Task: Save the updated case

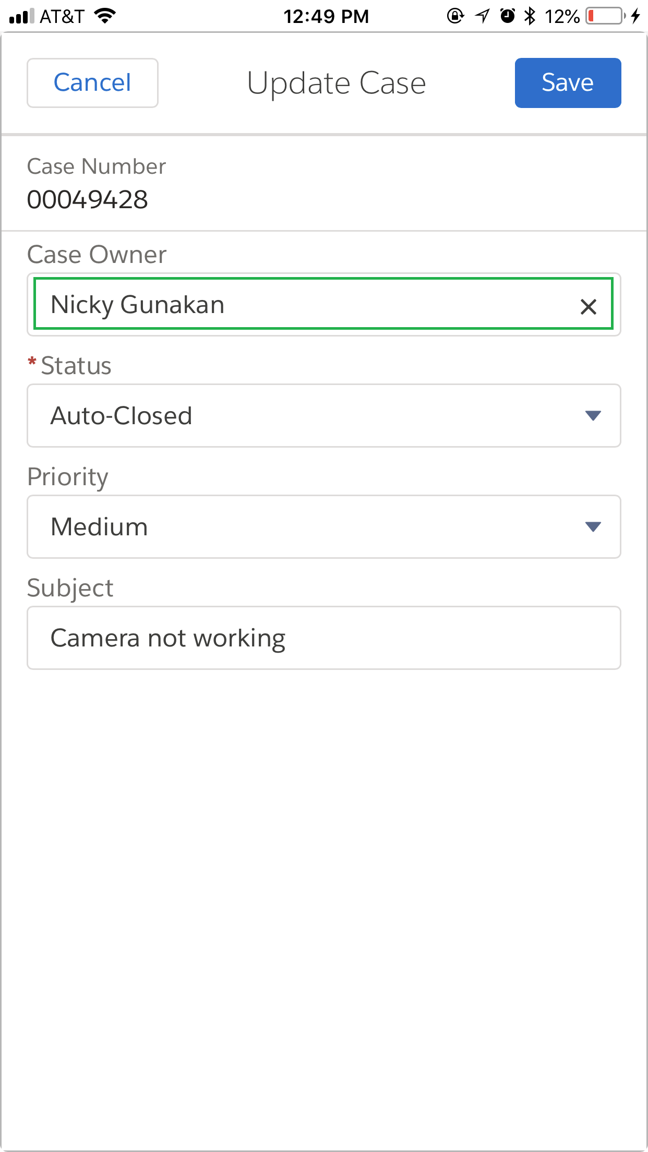Action: click(x=568, y=83)
